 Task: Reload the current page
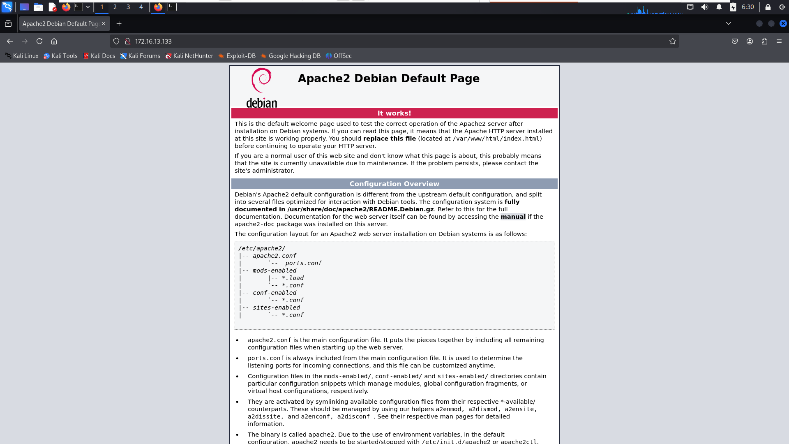pyautogui.click(x=39, y=41)
